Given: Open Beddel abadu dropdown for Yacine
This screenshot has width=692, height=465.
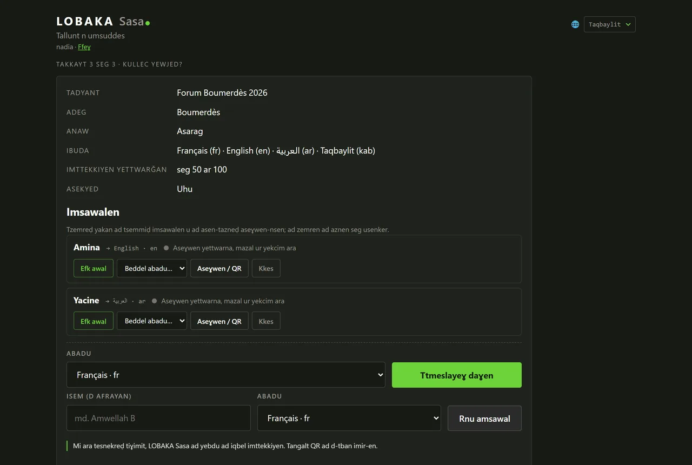Looking at the screenshot, I should pyautogui.click(x=152, y=321).
